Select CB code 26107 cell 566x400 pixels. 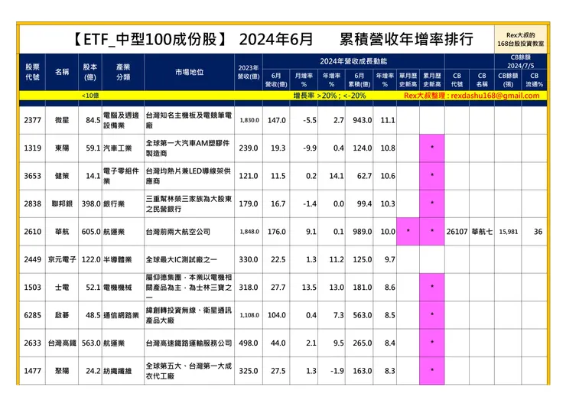point(457,232)
